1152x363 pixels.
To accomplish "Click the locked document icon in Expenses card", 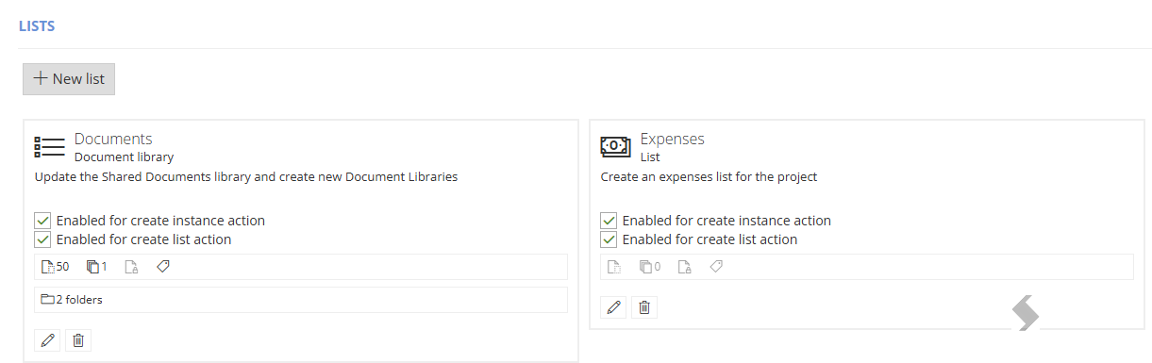I will pyautogui.click(x=685, y=267).
